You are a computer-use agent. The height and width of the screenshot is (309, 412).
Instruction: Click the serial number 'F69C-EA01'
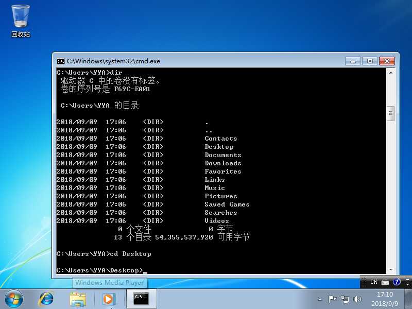coord(132,89)
